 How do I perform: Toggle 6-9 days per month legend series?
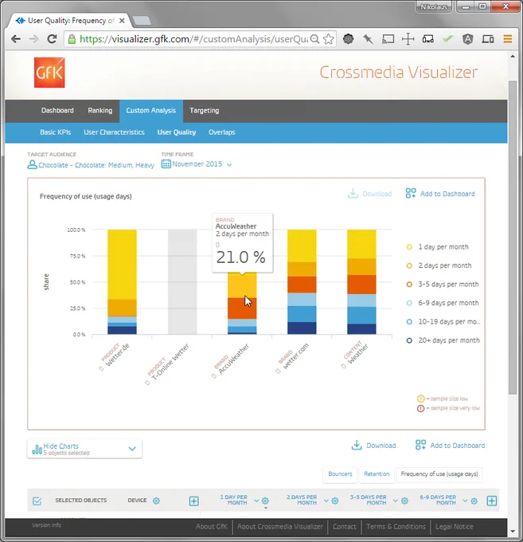point(443,303)
